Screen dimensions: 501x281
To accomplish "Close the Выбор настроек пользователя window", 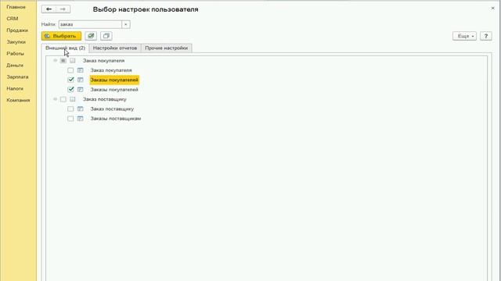I will [492, 9].
